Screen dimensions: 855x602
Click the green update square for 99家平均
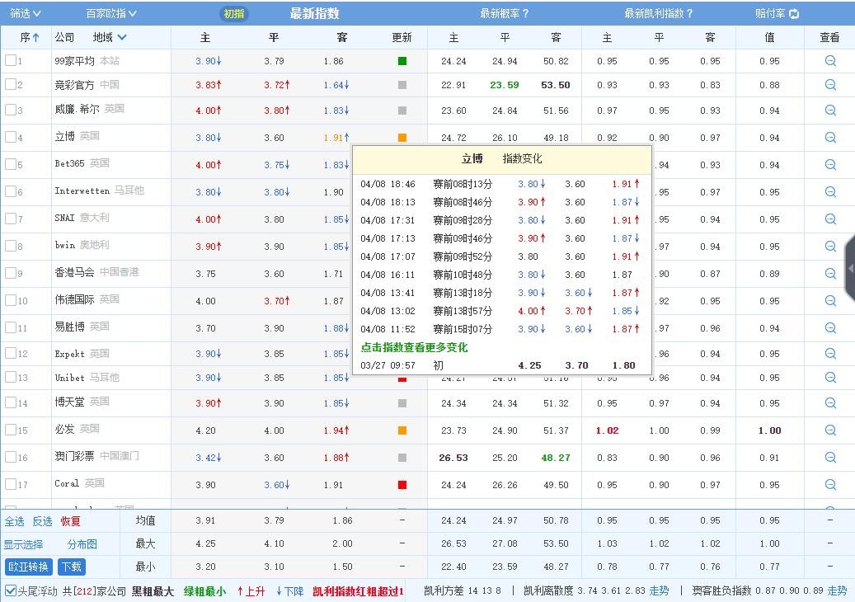tap(402, 61)
